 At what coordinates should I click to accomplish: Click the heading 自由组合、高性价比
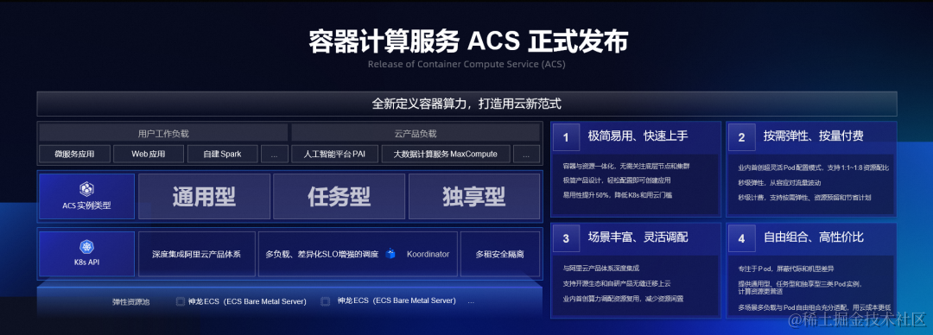[x=814, y=237]
